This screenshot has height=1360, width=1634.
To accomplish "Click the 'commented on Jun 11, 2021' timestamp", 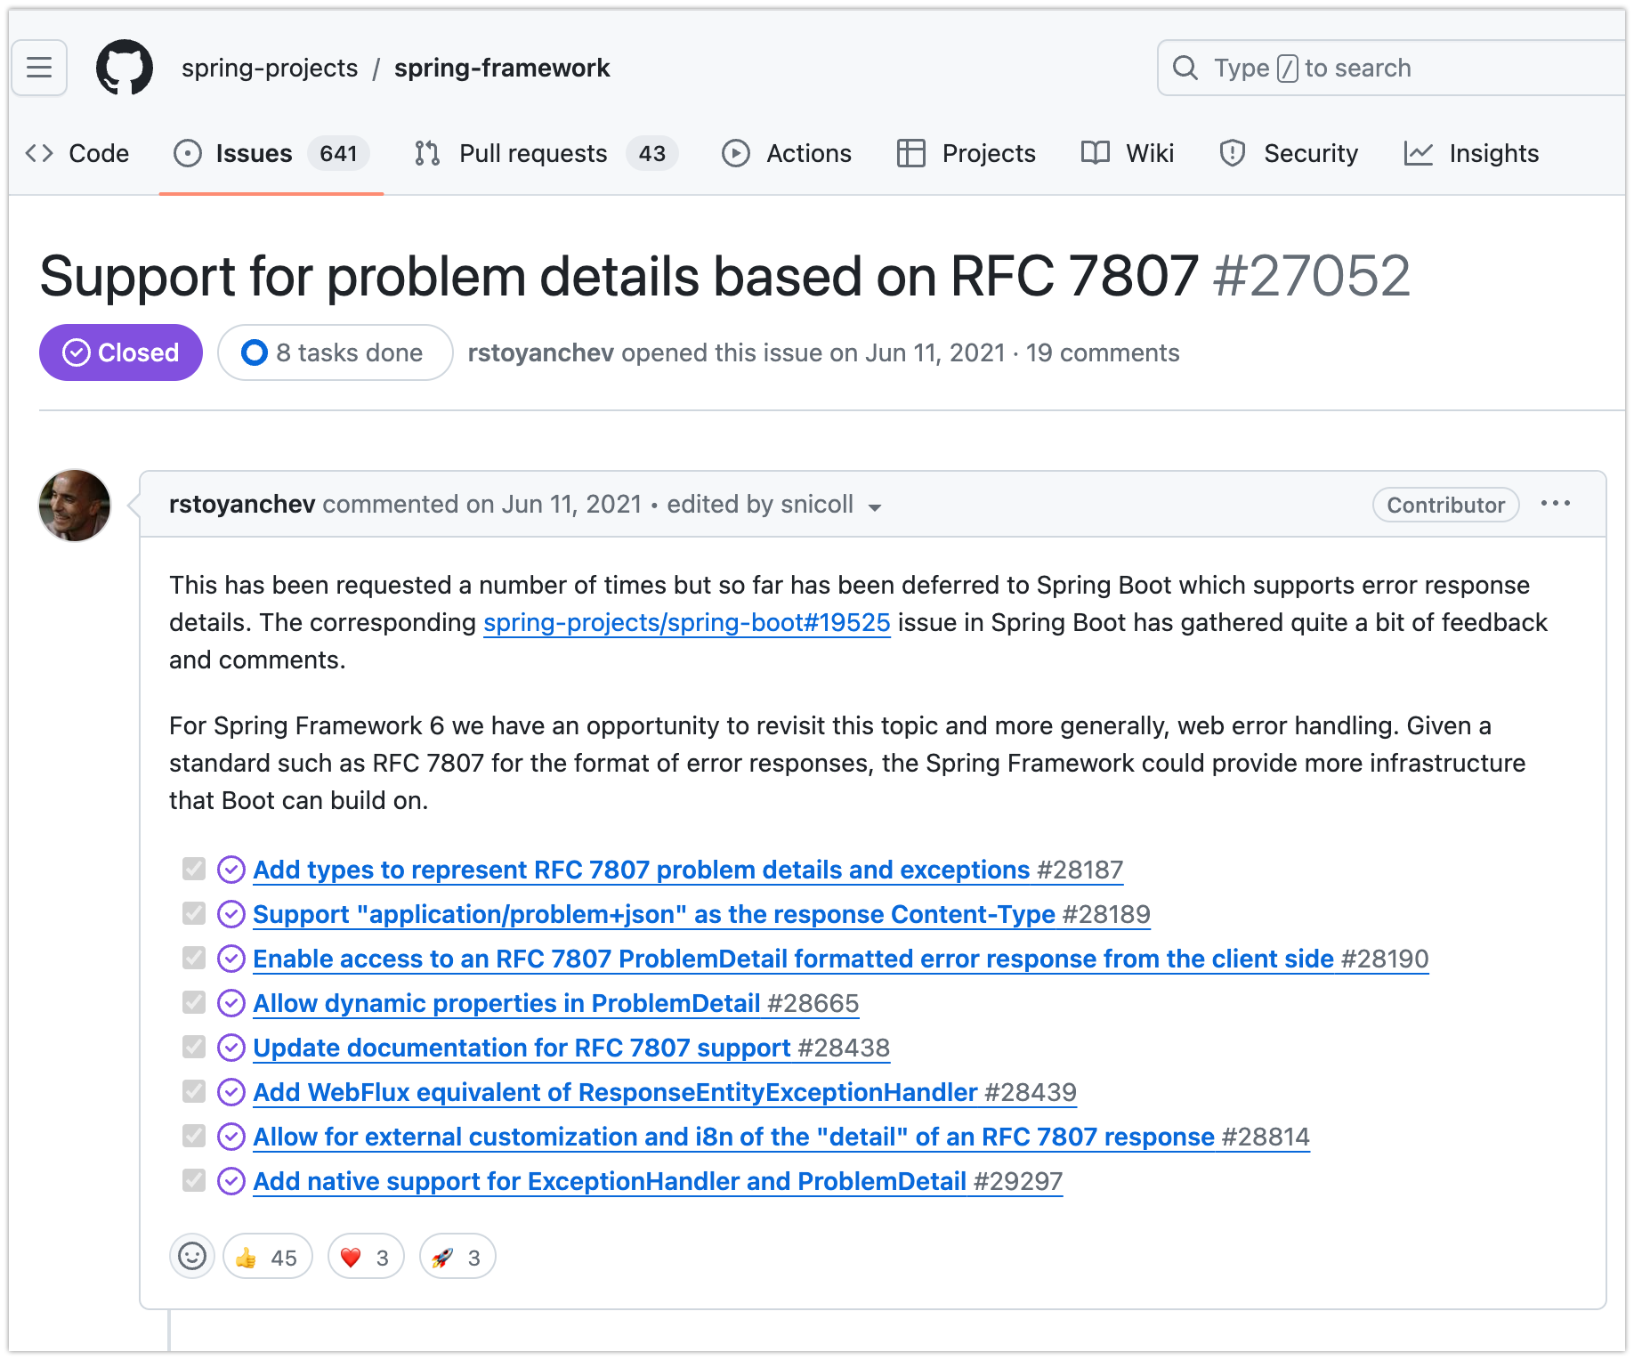I will pos(482,504).
